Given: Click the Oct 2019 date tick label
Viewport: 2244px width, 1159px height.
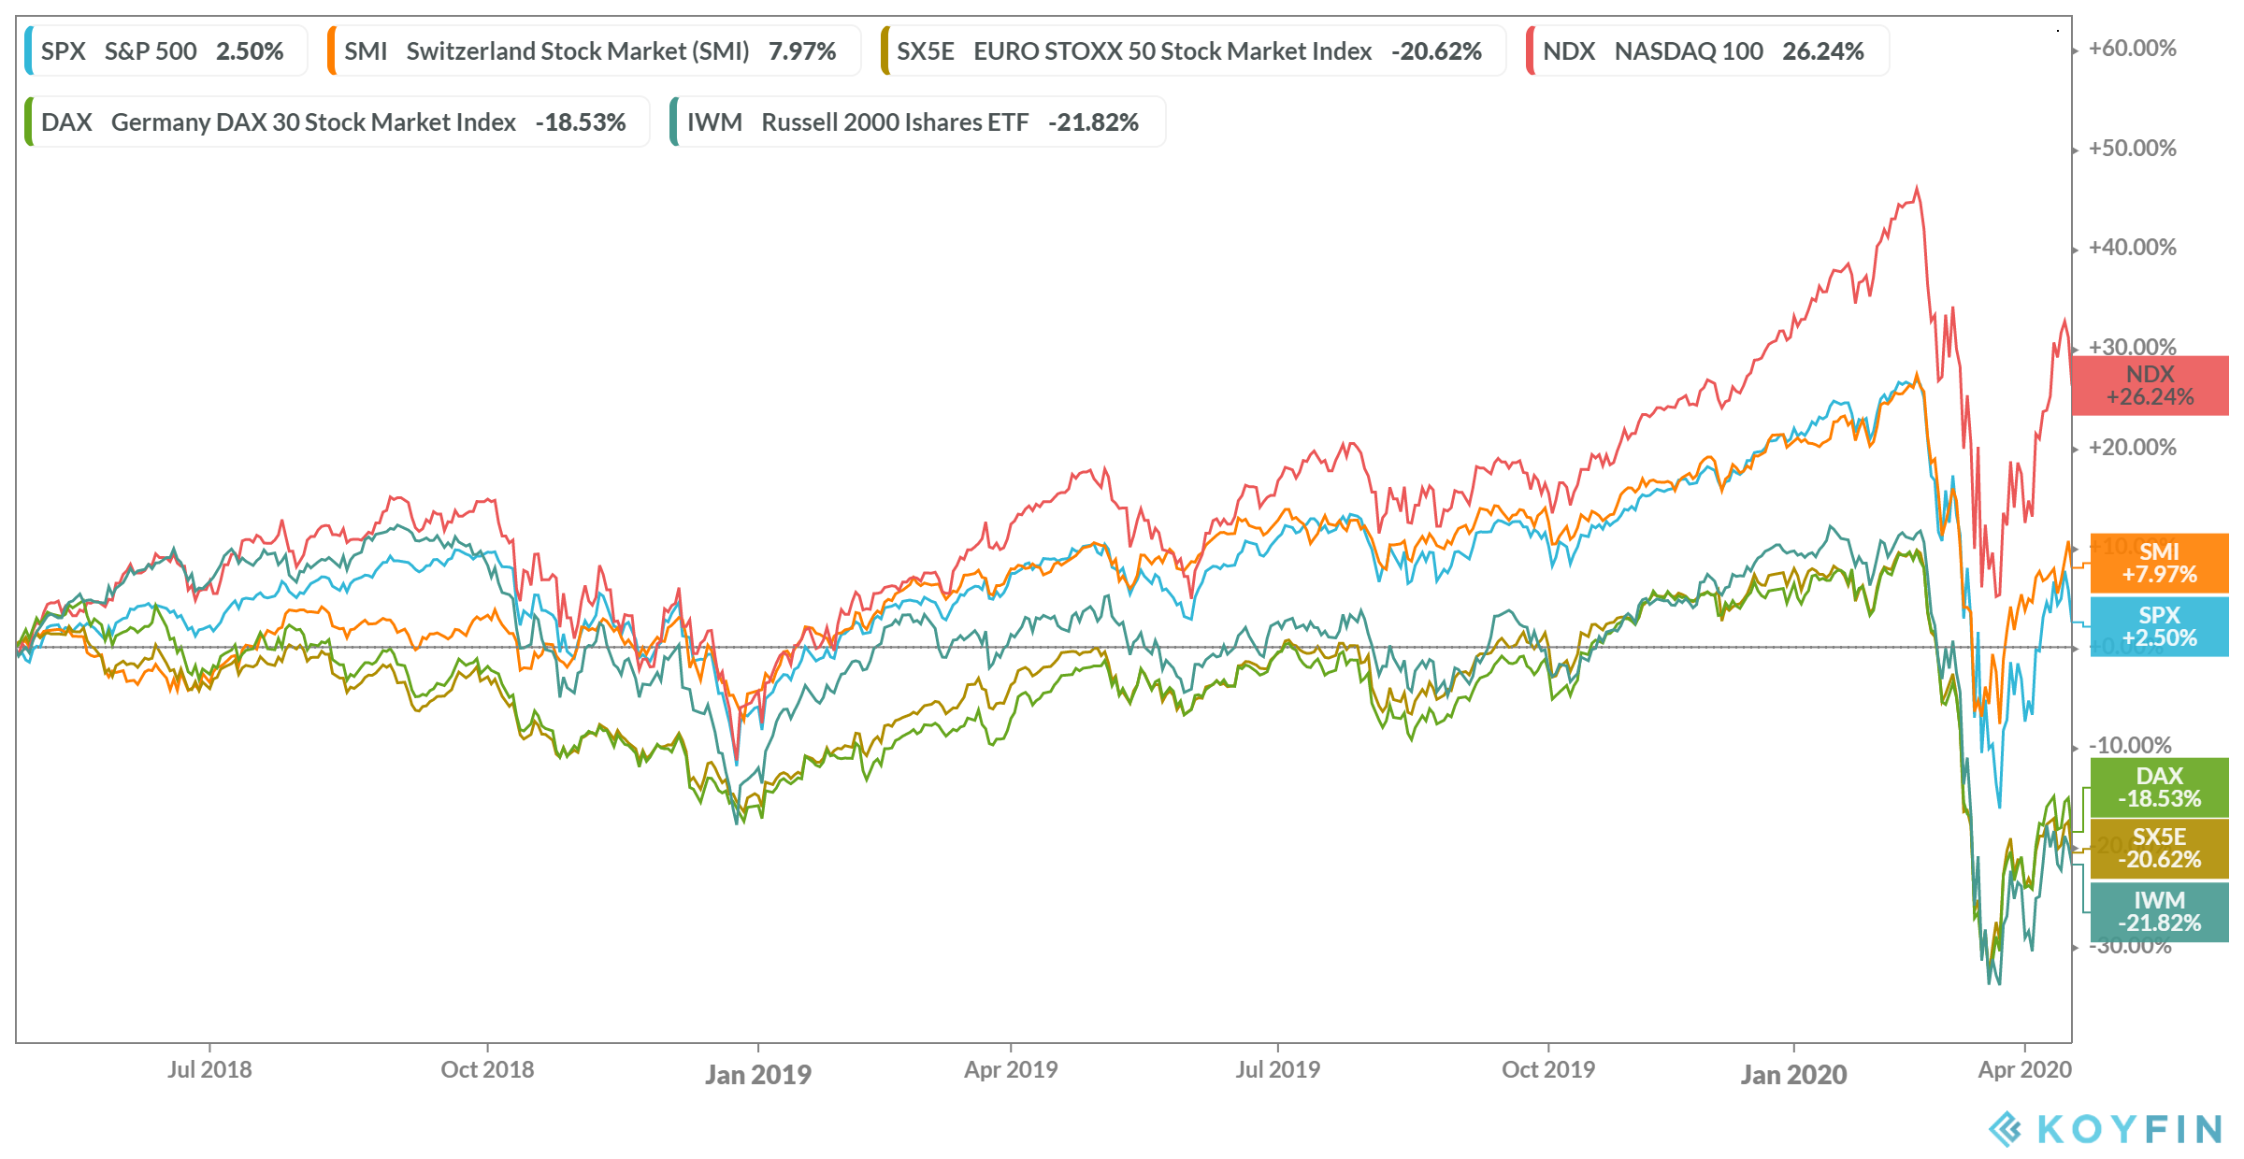Looking at the screenshot, I should tap(1548, 1069).
